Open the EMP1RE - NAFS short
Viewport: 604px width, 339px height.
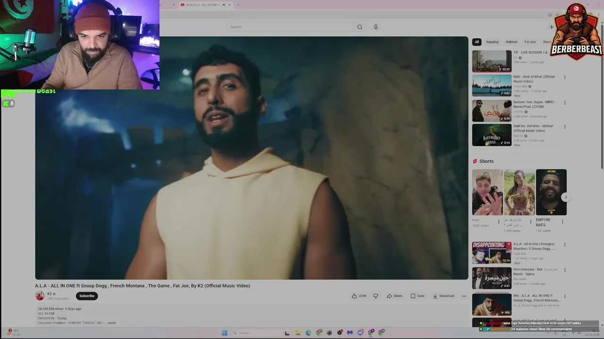[x=551, y=192]
